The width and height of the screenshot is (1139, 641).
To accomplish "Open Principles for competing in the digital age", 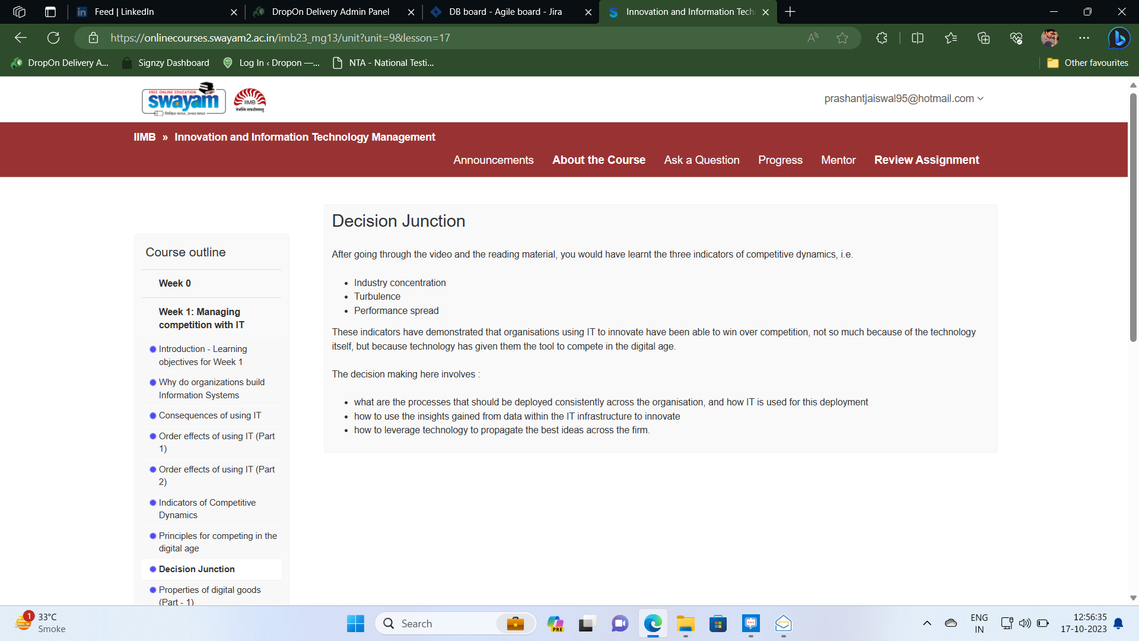I will tap(218, 542).
